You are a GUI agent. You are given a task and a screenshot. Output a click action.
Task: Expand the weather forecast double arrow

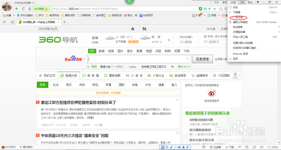[x=169, y=40]
